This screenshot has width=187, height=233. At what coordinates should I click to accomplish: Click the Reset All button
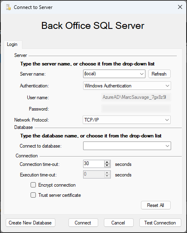(x=156, y=205)
